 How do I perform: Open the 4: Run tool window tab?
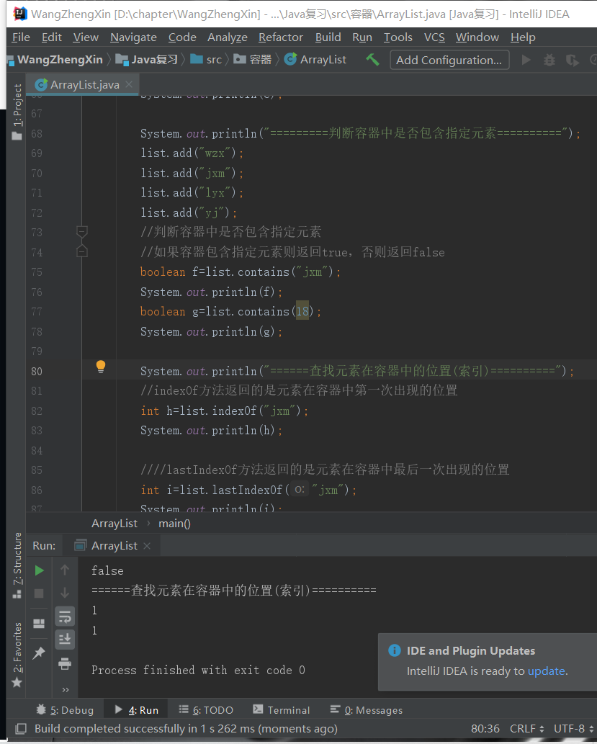pyautogui.click(x=137, y=710)
